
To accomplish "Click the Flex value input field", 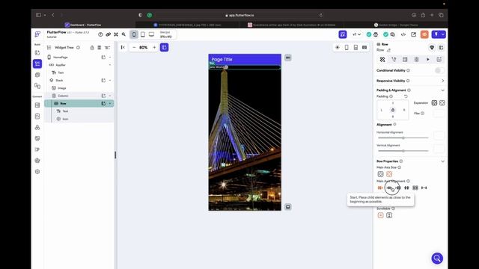I will (439, 114).
